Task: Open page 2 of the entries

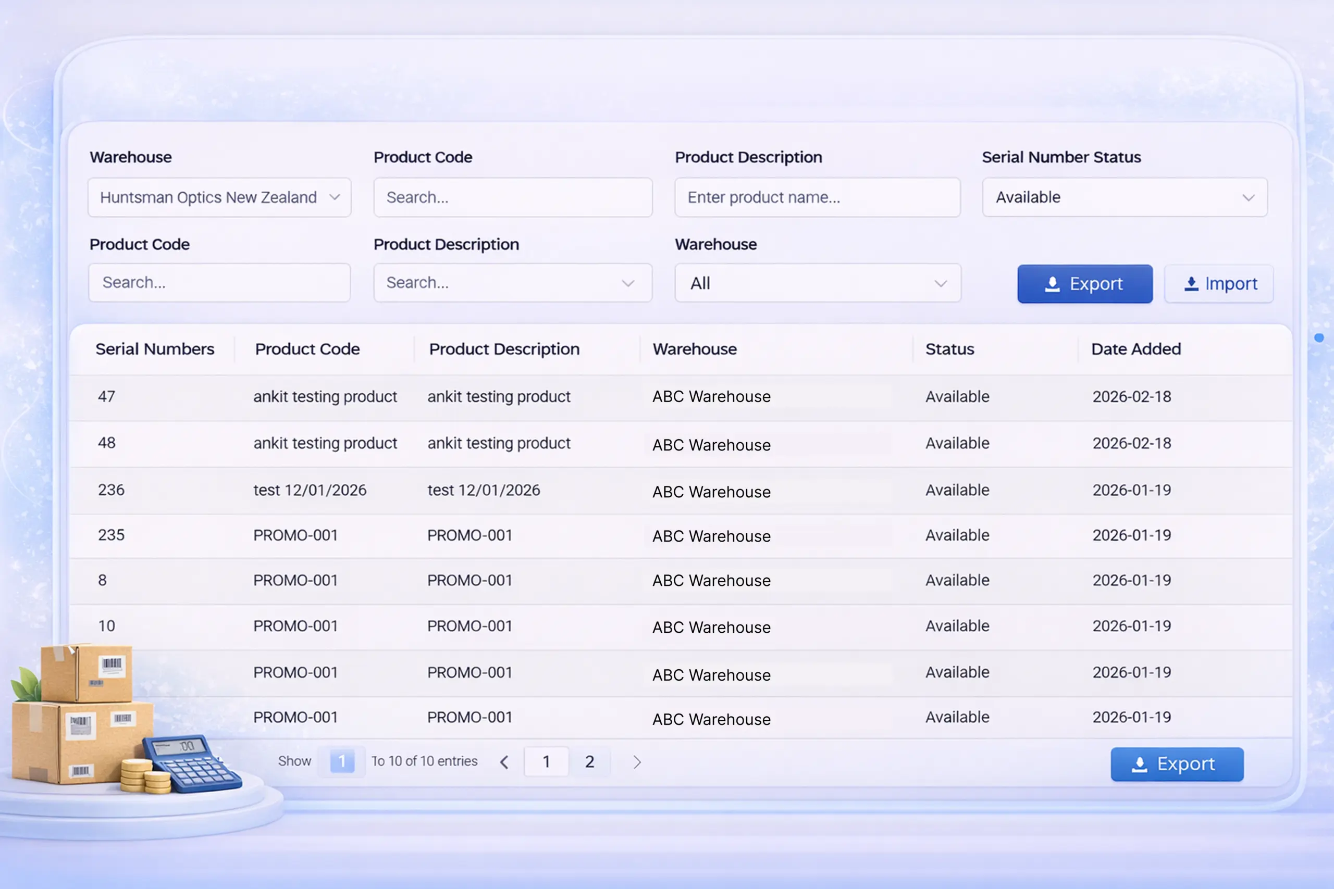Action: pos(590,761)
